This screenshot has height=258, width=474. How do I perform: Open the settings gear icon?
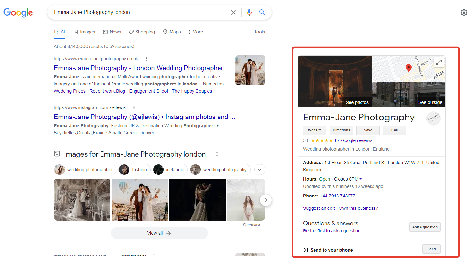point(464,13)
